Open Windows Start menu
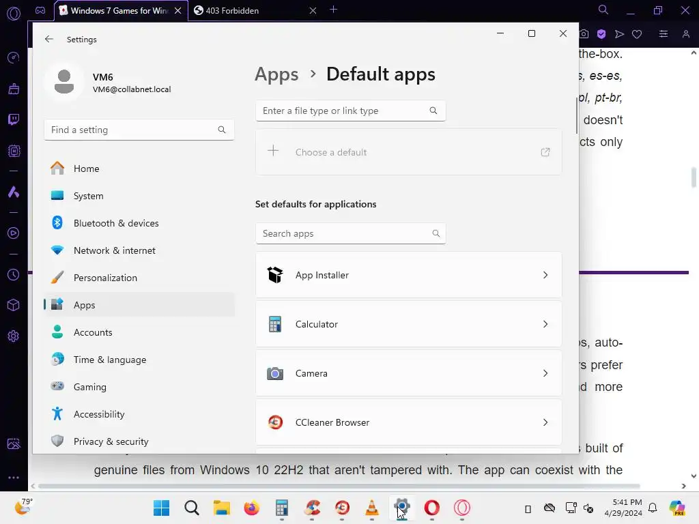Viewport: 699px width, 524px height. pos(161,508)
